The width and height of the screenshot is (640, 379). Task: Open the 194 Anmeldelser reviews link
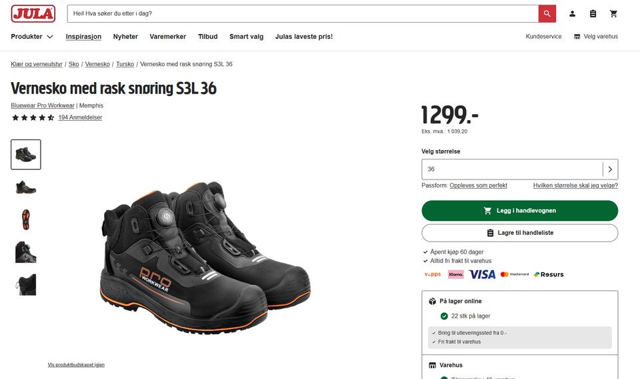[80, 117]
